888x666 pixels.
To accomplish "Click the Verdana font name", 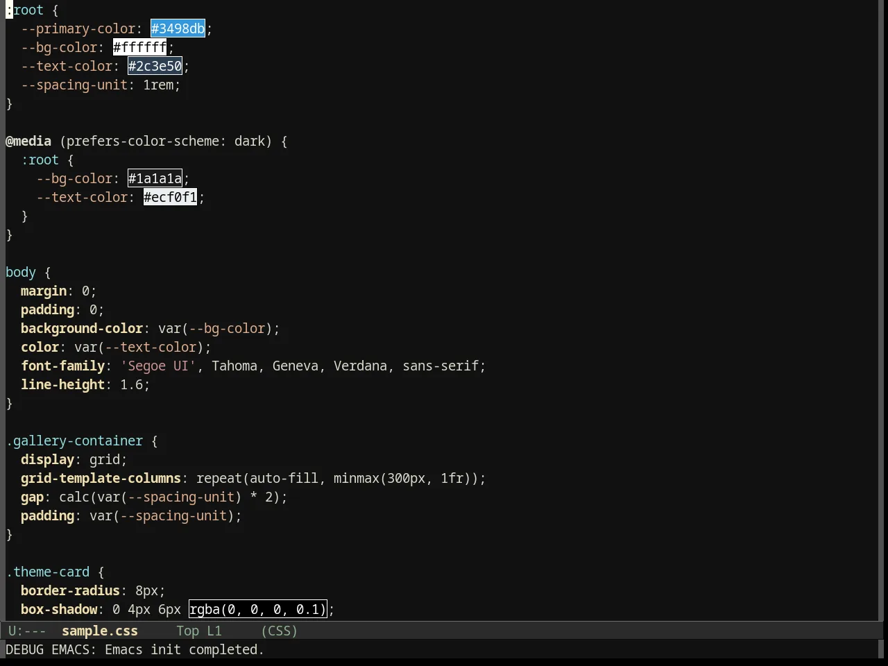I will tap(360, 366).
